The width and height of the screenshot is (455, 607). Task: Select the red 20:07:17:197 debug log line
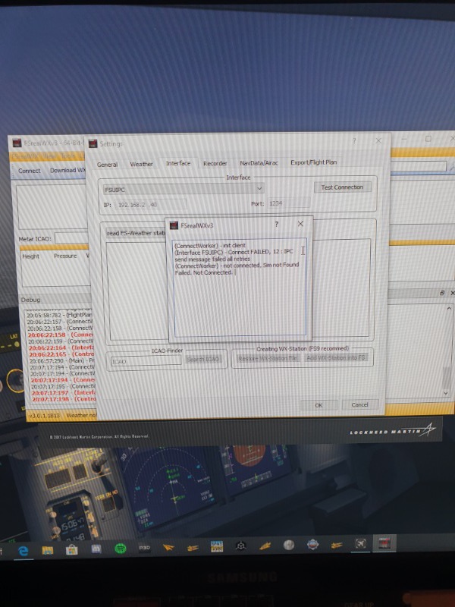coord(64,392)
